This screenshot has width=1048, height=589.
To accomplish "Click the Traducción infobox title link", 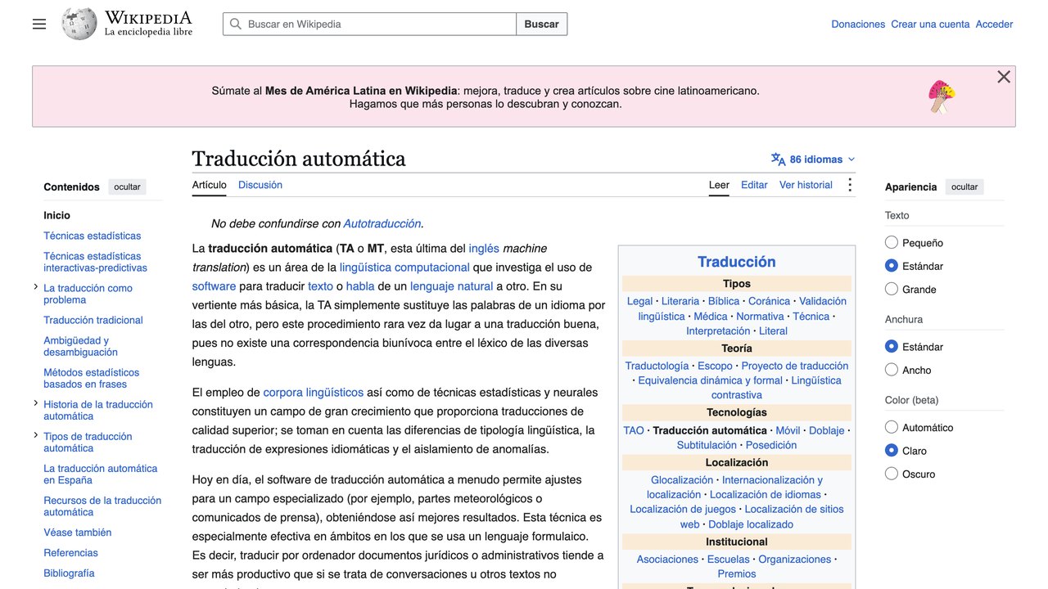I will [x=737, y=262].
